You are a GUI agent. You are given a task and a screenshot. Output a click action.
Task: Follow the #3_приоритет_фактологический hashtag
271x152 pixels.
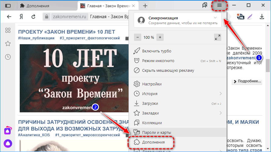coord(90,38)
